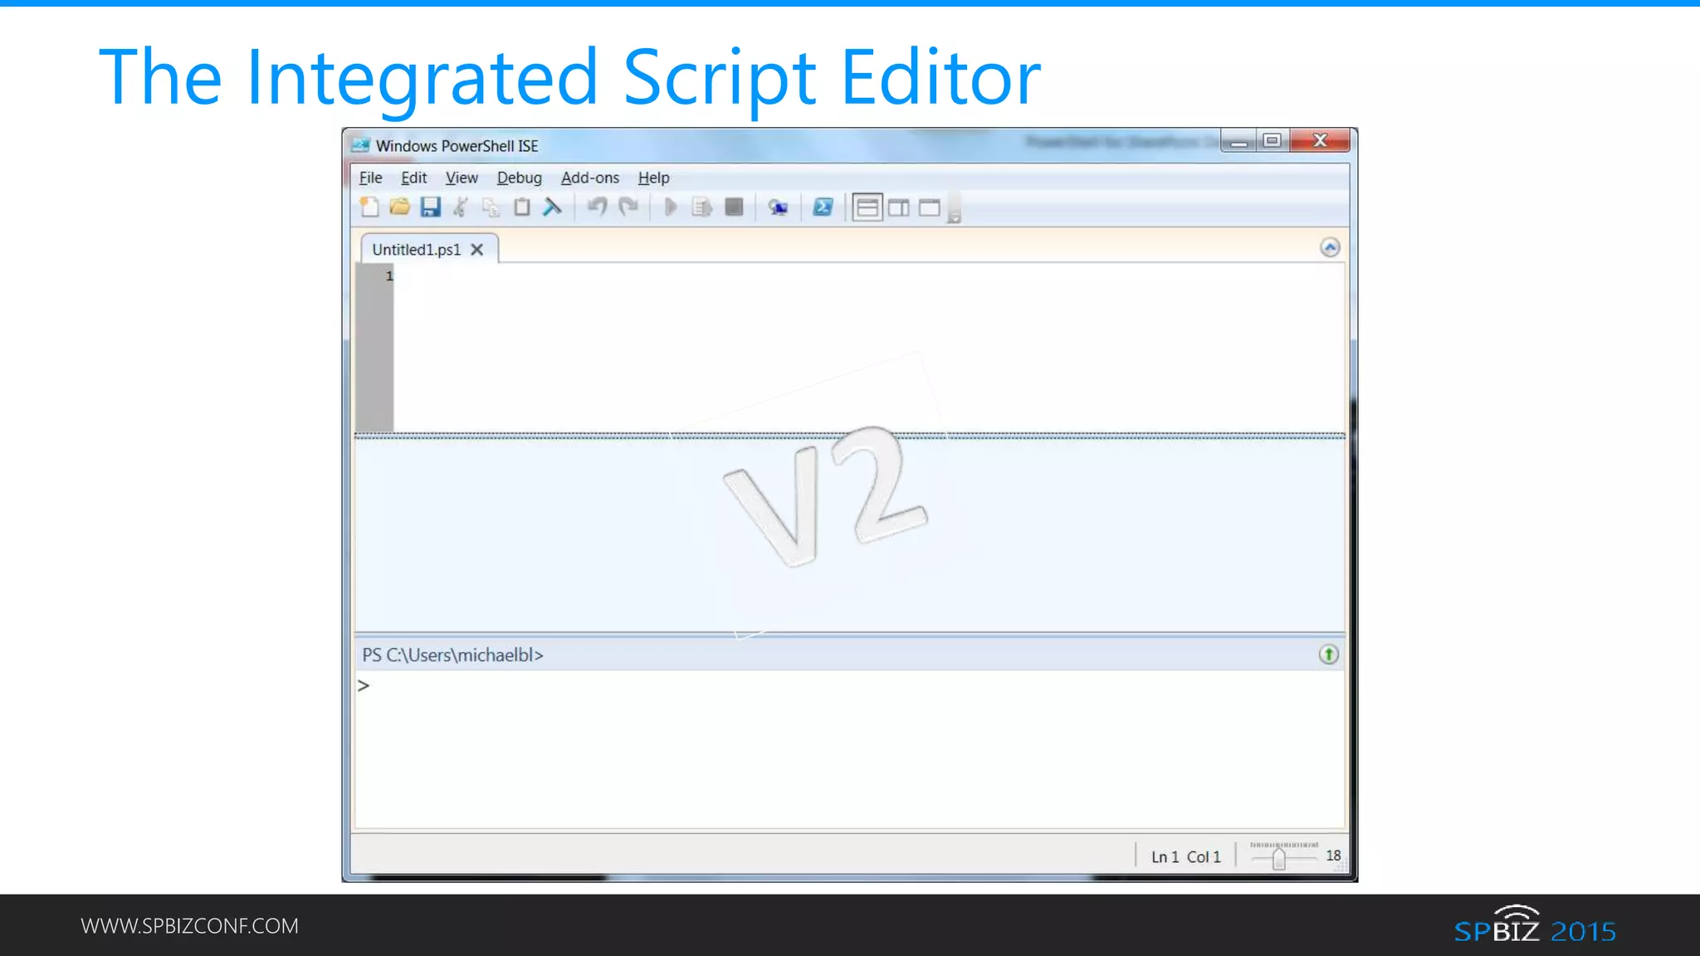This screenshot has height=956, width=1700.
Task: Click inside the script editor area
Action: pos(868,348)
